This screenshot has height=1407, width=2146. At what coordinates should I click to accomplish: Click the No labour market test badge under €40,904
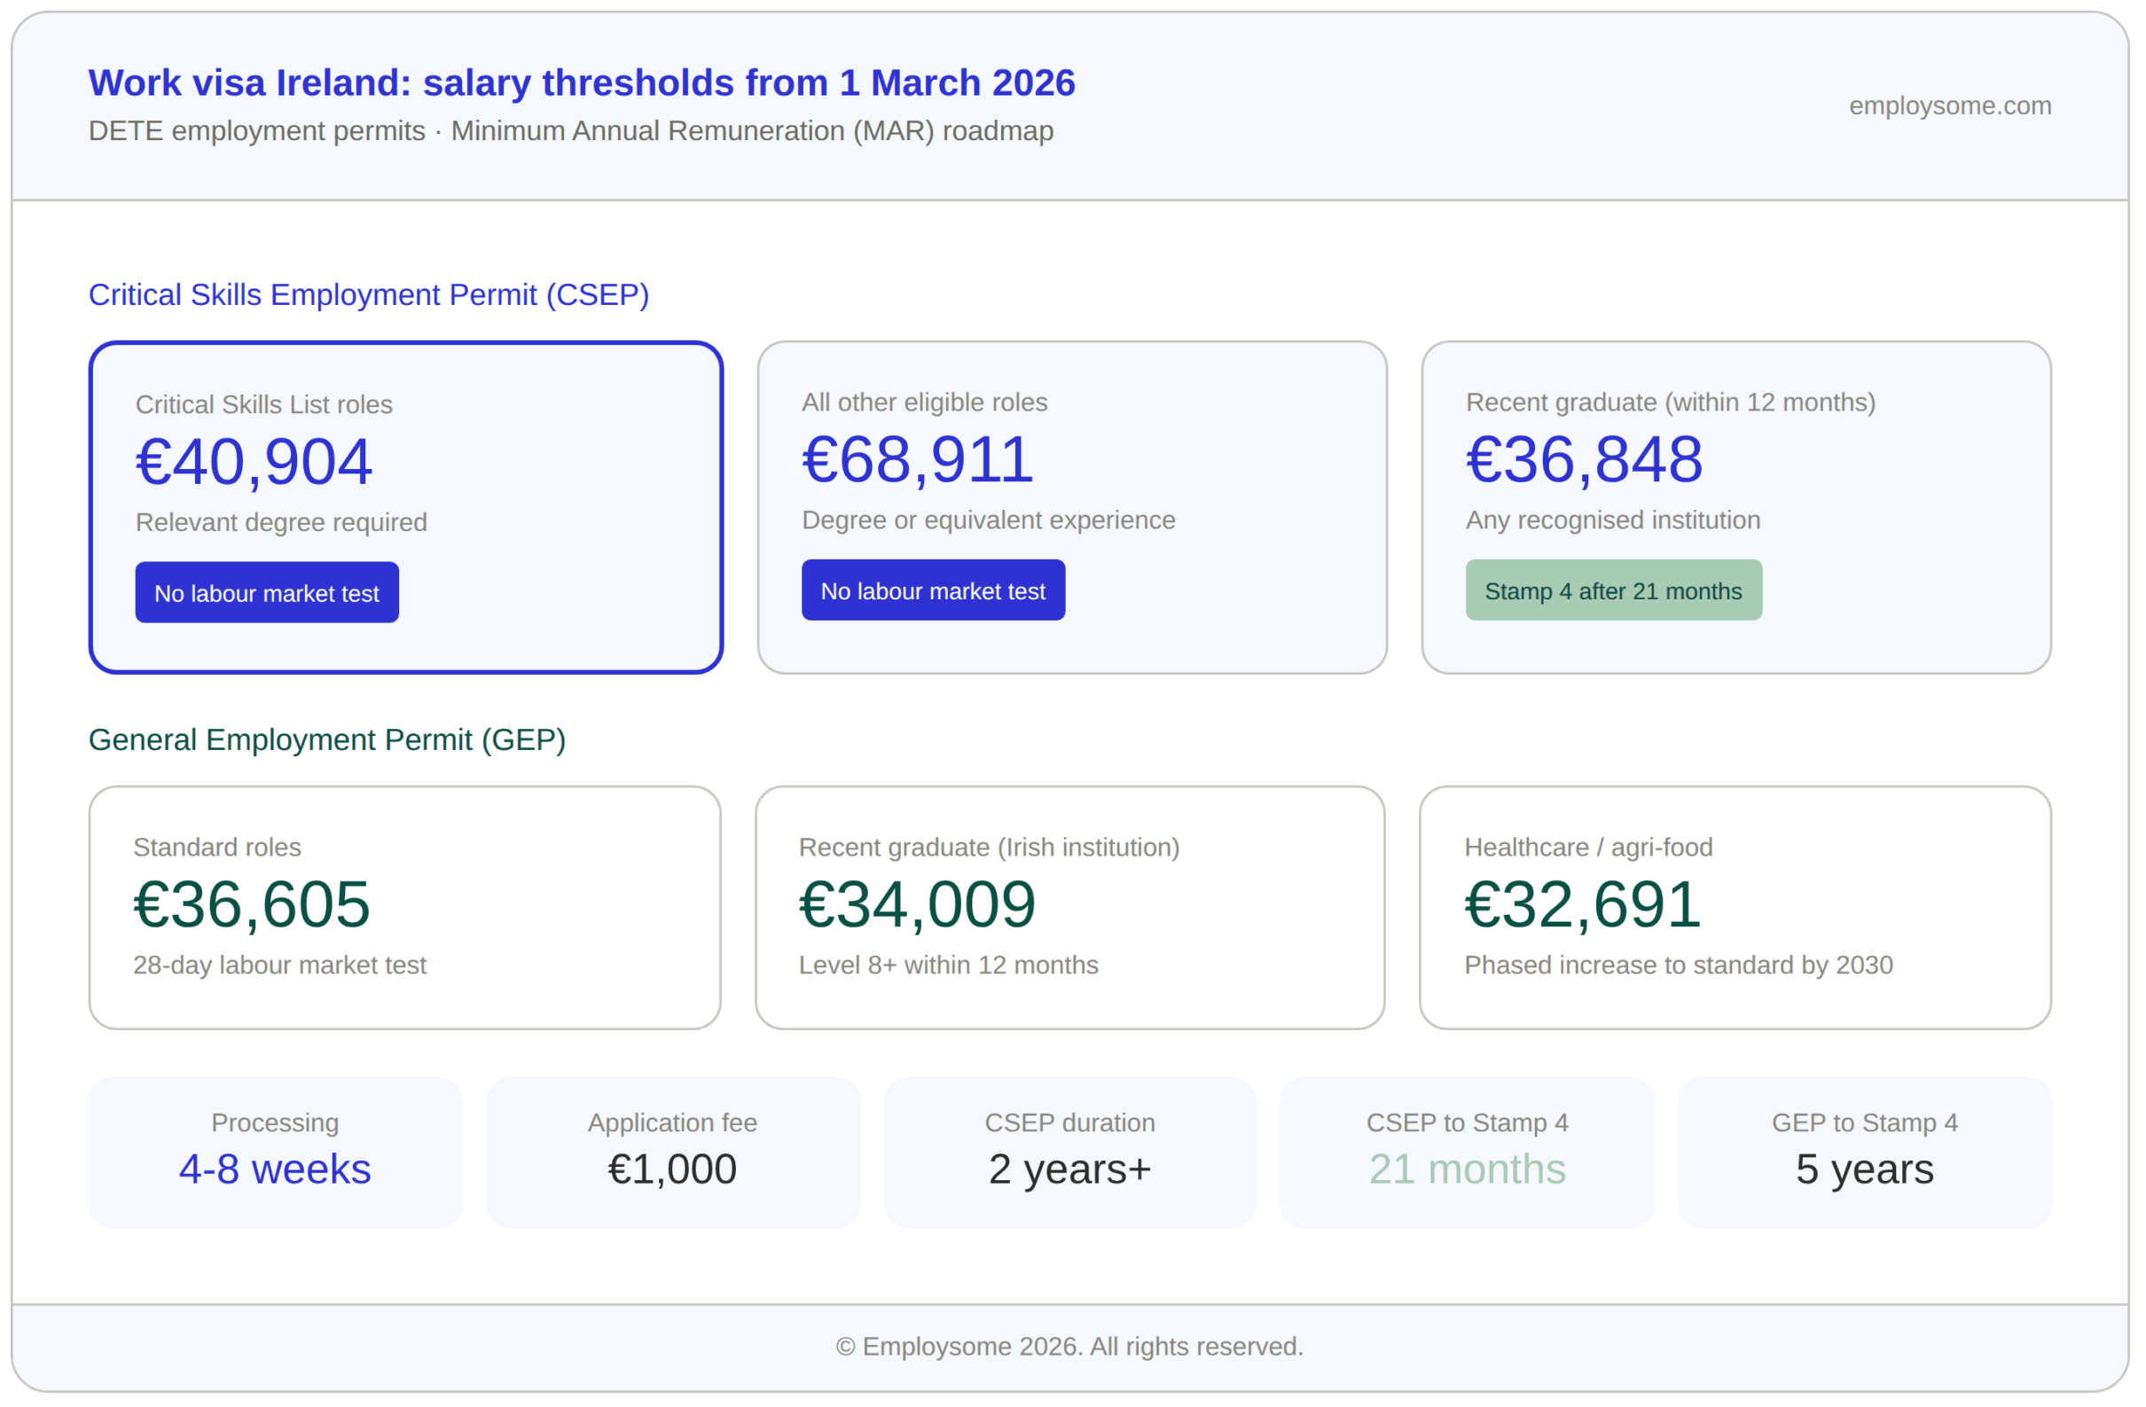click(267, 592)
